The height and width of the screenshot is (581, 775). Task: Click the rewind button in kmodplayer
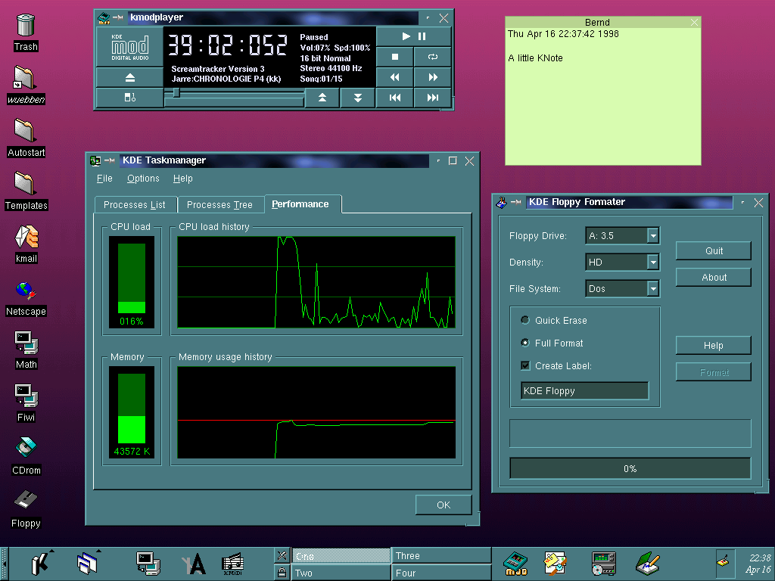click(394, 77)
